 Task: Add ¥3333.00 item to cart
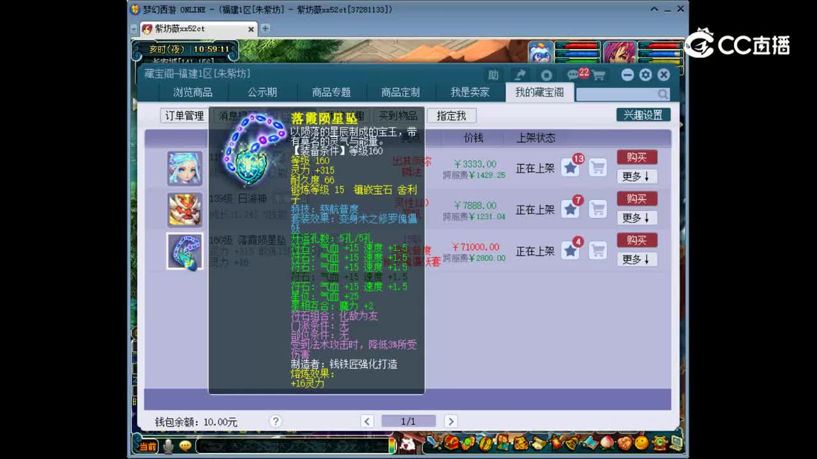pyautogui.click(x=597, y=168)
